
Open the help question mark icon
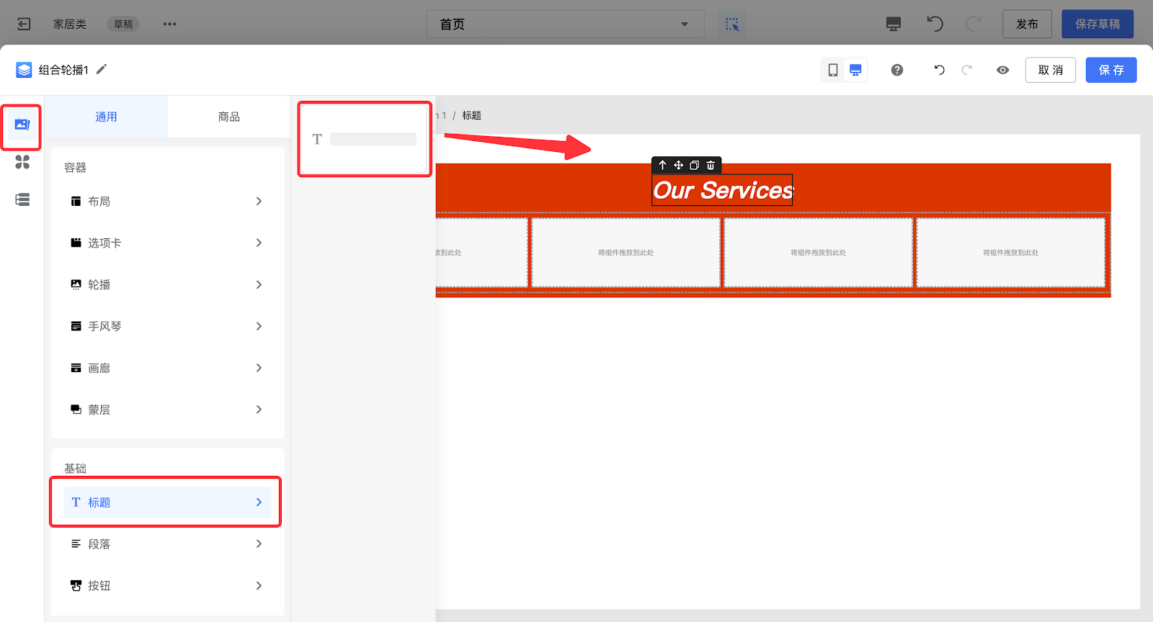[x=896, y=70]
